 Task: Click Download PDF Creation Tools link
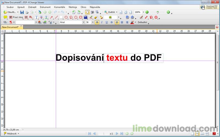pos(209,7)
